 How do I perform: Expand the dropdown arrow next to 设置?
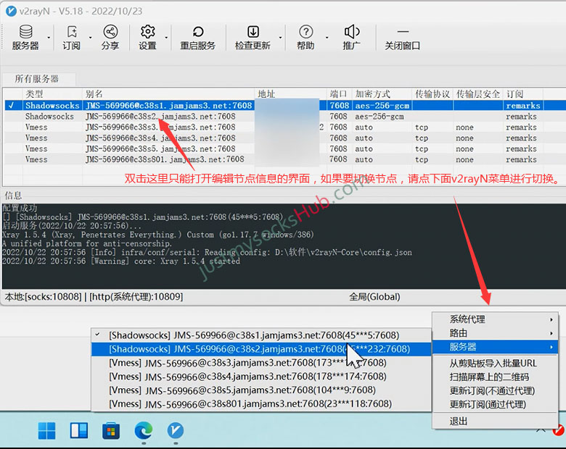tap(166, 38)
